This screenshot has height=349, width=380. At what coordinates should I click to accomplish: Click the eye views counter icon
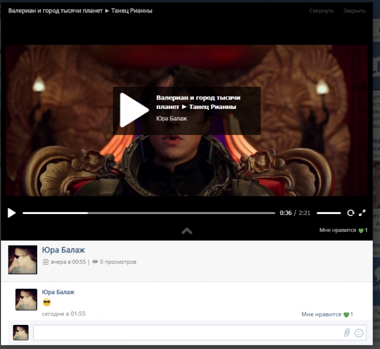pyautogui.click(x=95, y=262)
